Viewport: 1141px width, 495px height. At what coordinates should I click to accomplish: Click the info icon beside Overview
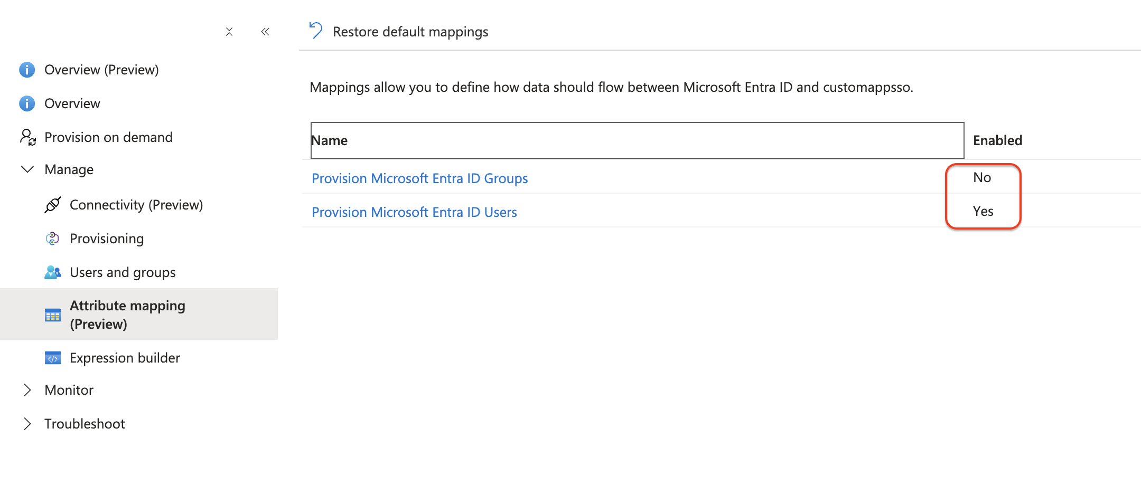27,103
